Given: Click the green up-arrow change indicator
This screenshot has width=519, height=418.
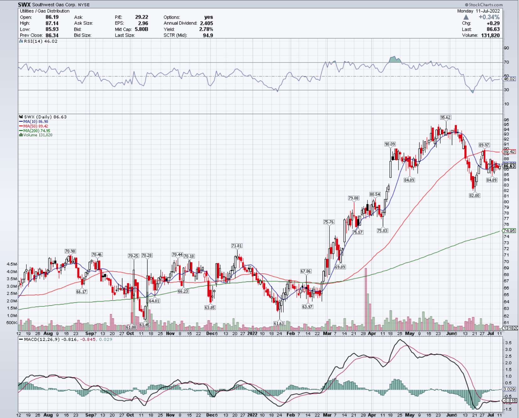Looking at the screenshot, I should pos(466,17).
